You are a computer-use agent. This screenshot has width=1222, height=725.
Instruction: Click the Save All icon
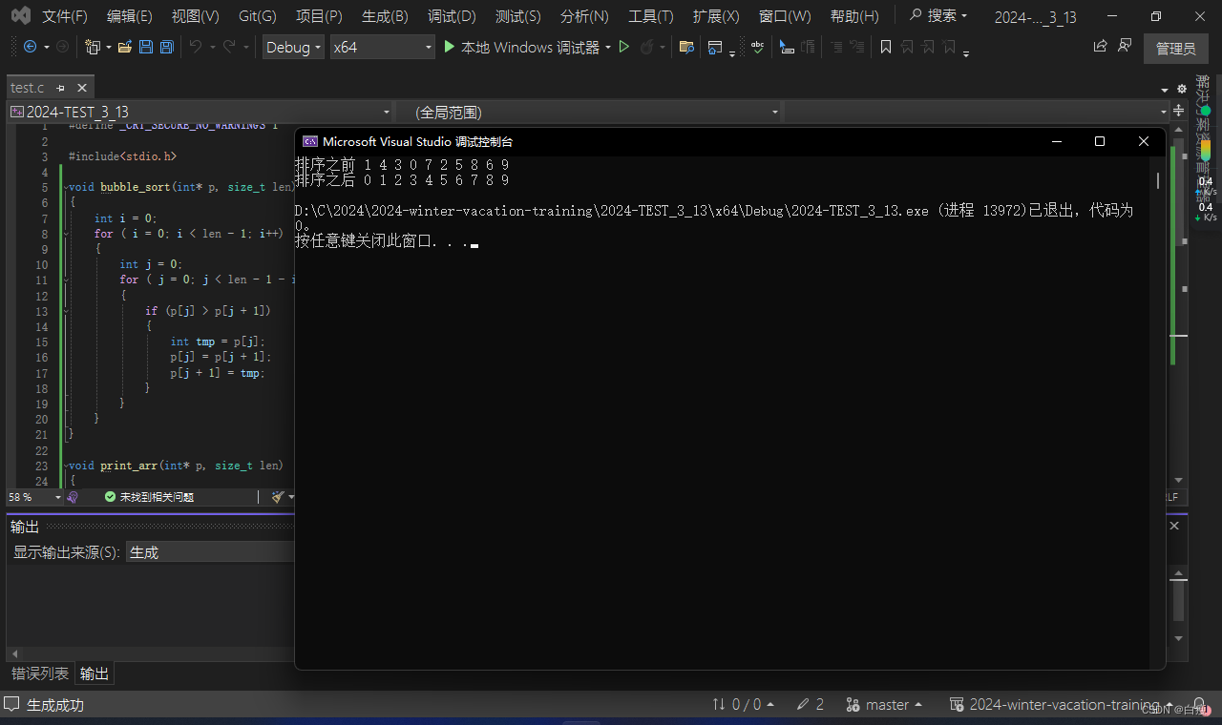[x=167, y=47]
